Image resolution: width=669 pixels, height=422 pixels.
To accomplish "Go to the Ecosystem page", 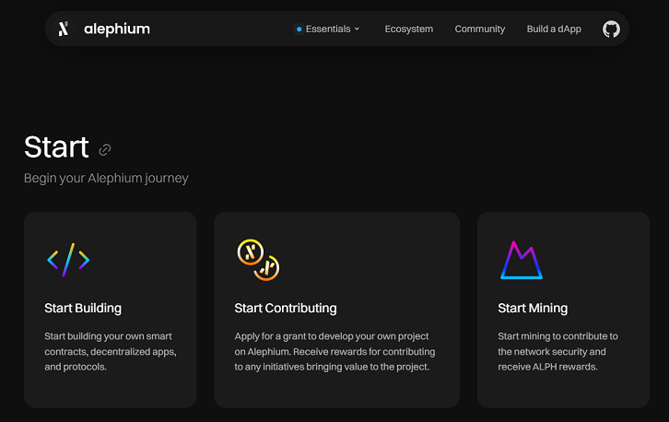I will click(x=408, y=29).
